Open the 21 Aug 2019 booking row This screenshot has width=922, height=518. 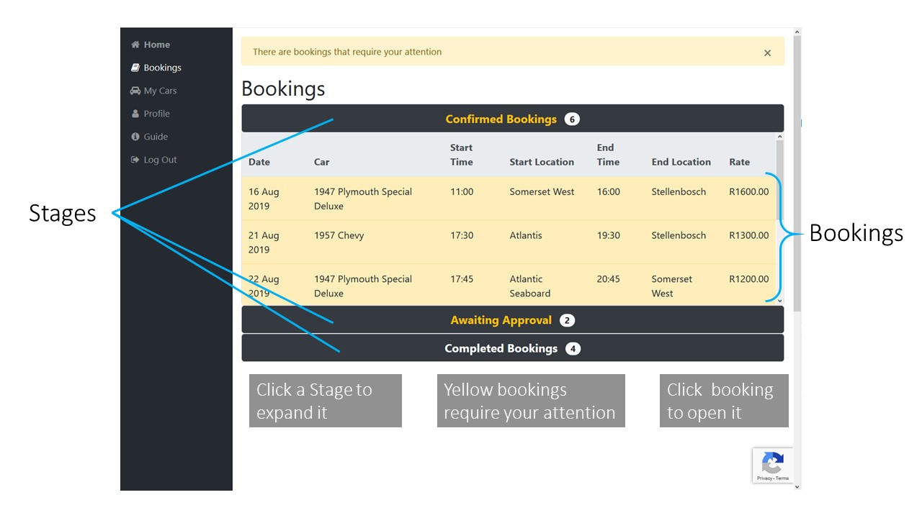pyautogui.click(x=509, y=242)
